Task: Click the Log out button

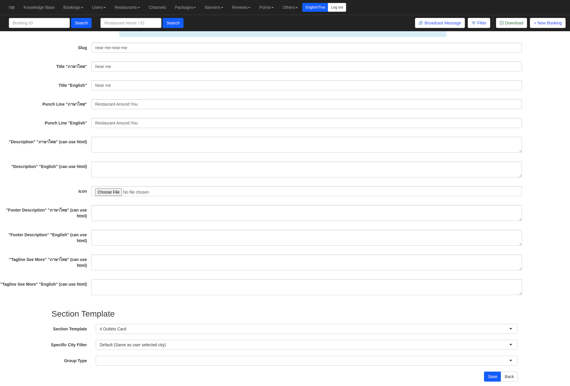Action: click(x=337, y=7)
